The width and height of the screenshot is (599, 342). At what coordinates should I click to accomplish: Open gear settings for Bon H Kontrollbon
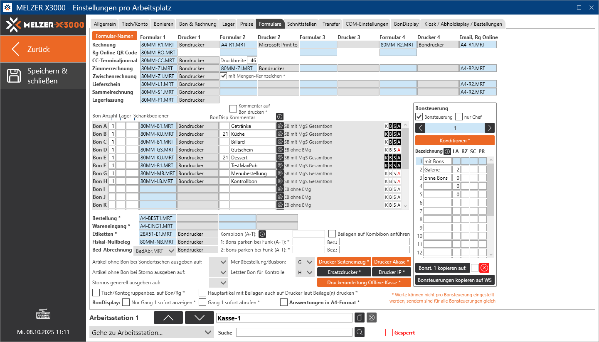280,181
